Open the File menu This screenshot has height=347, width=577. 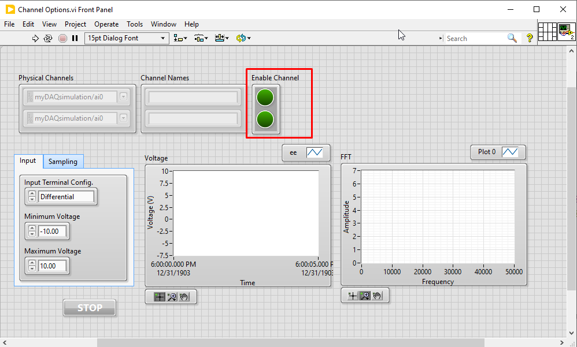click(x=9, y=24)
